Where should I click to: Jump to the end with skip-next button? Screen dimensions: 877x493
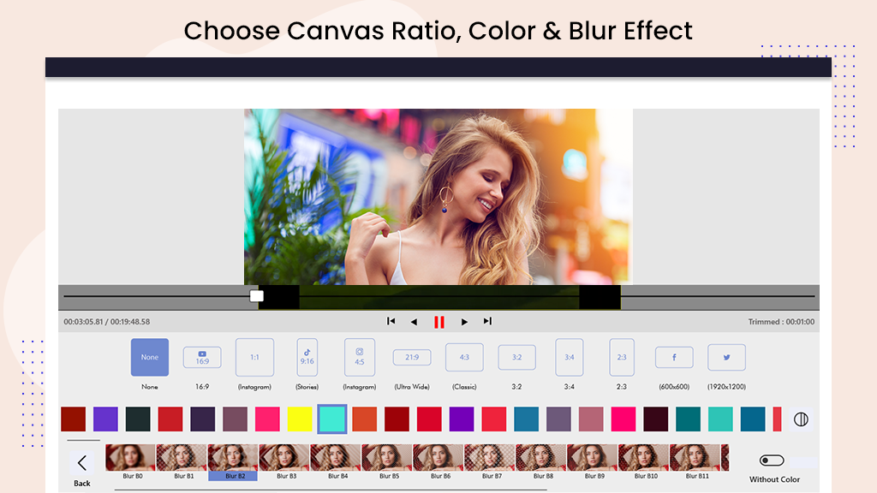tap(487, 322)
